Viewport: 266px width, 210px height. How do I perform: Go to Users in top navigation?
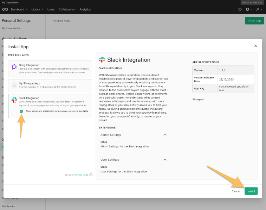click(x=51, y=9)
